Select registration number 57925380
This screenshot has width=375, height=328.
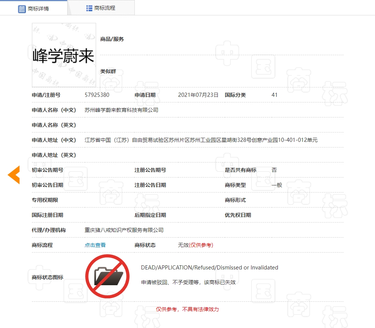(x=97, y=95)
